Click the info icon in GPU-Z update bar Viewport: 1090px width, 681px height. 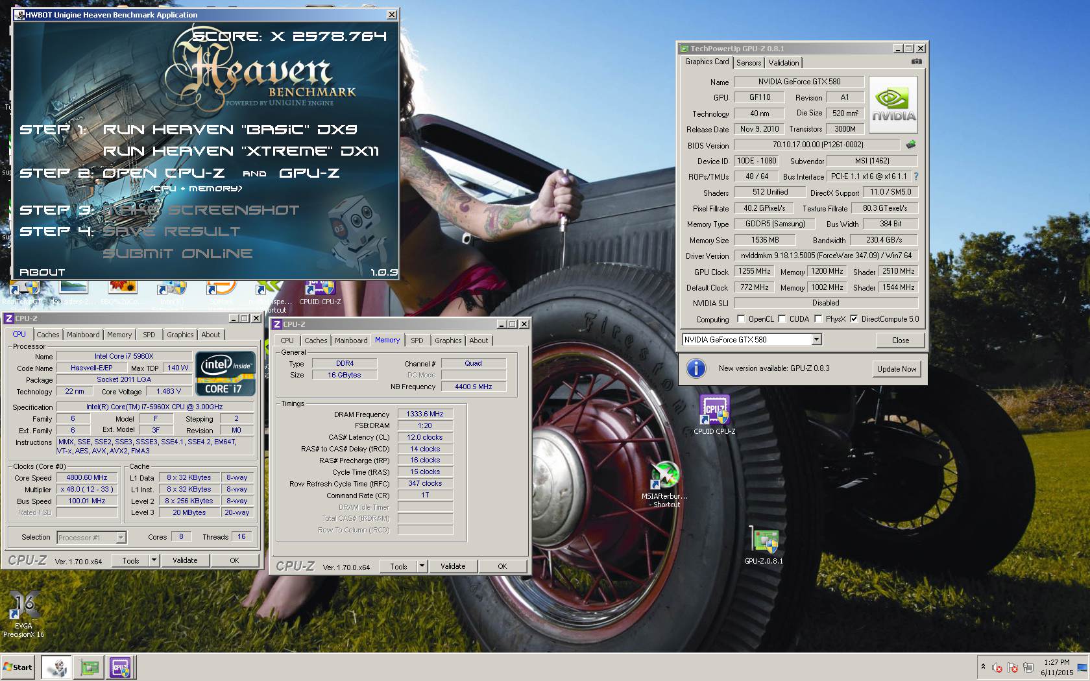point(696,368)
